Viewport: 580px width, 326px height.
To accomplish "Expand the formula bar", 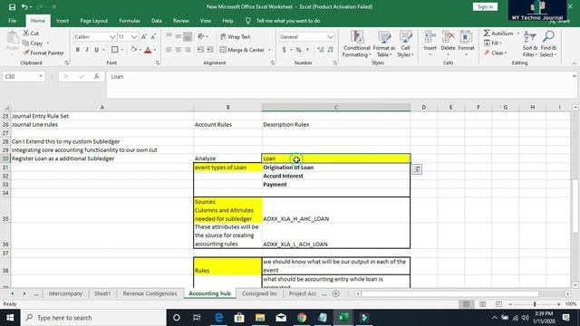I will (574, 76).
